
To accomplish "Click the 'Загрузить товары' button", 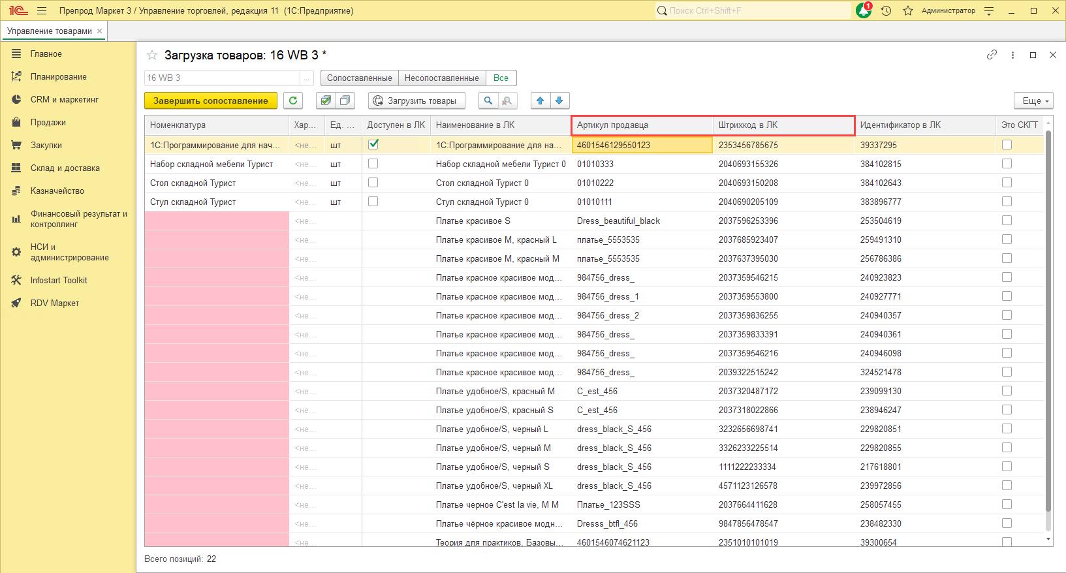I will point(416,101).
